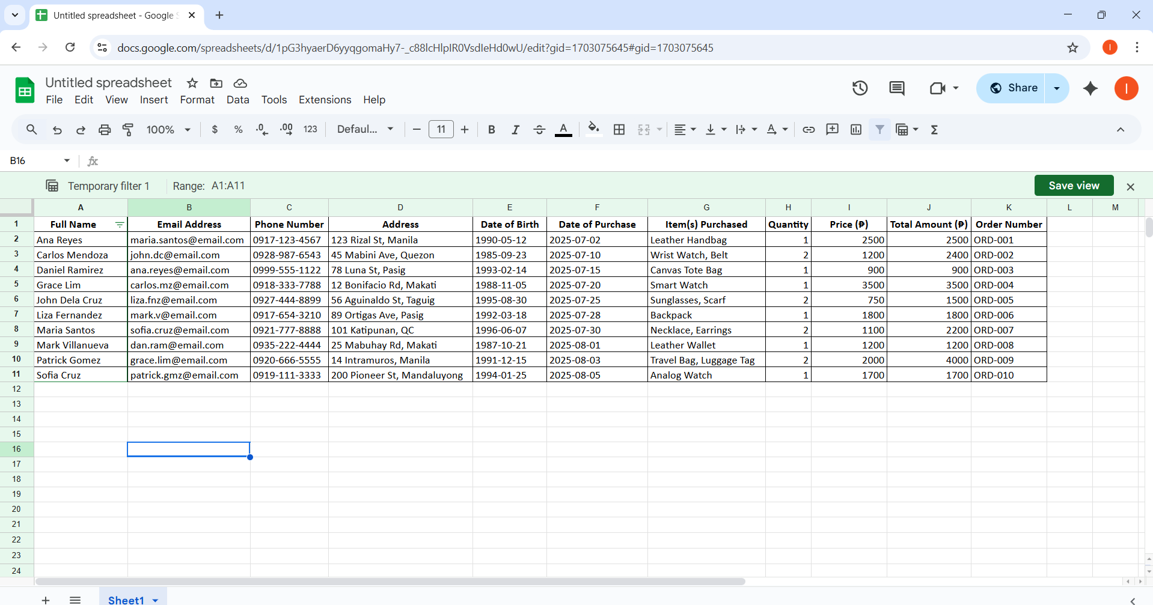Toggle italic formatting
This screenshot has width=1153, height=605.
point(515,130)
